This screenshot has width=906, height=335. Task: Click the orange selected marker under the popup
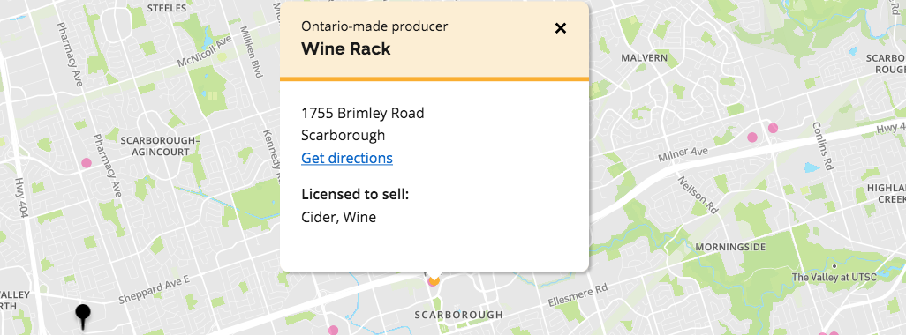click(x=434, y=280)
